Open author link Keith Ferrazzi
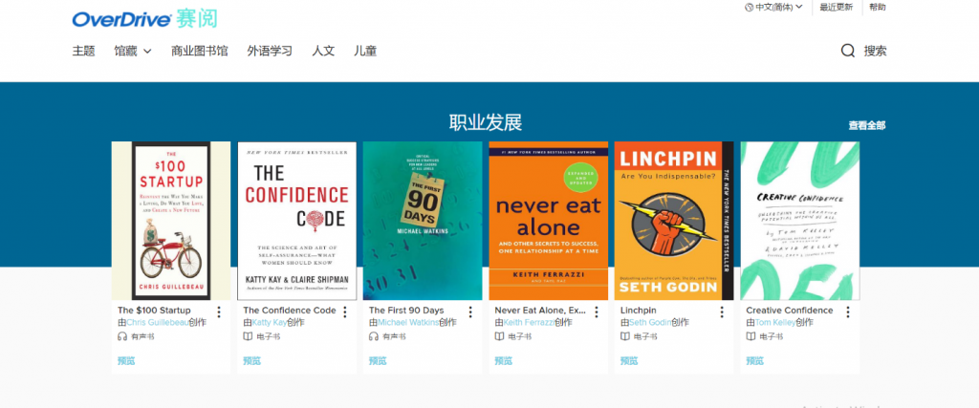This screenshot has height=408, width=979. pos(529,323)
